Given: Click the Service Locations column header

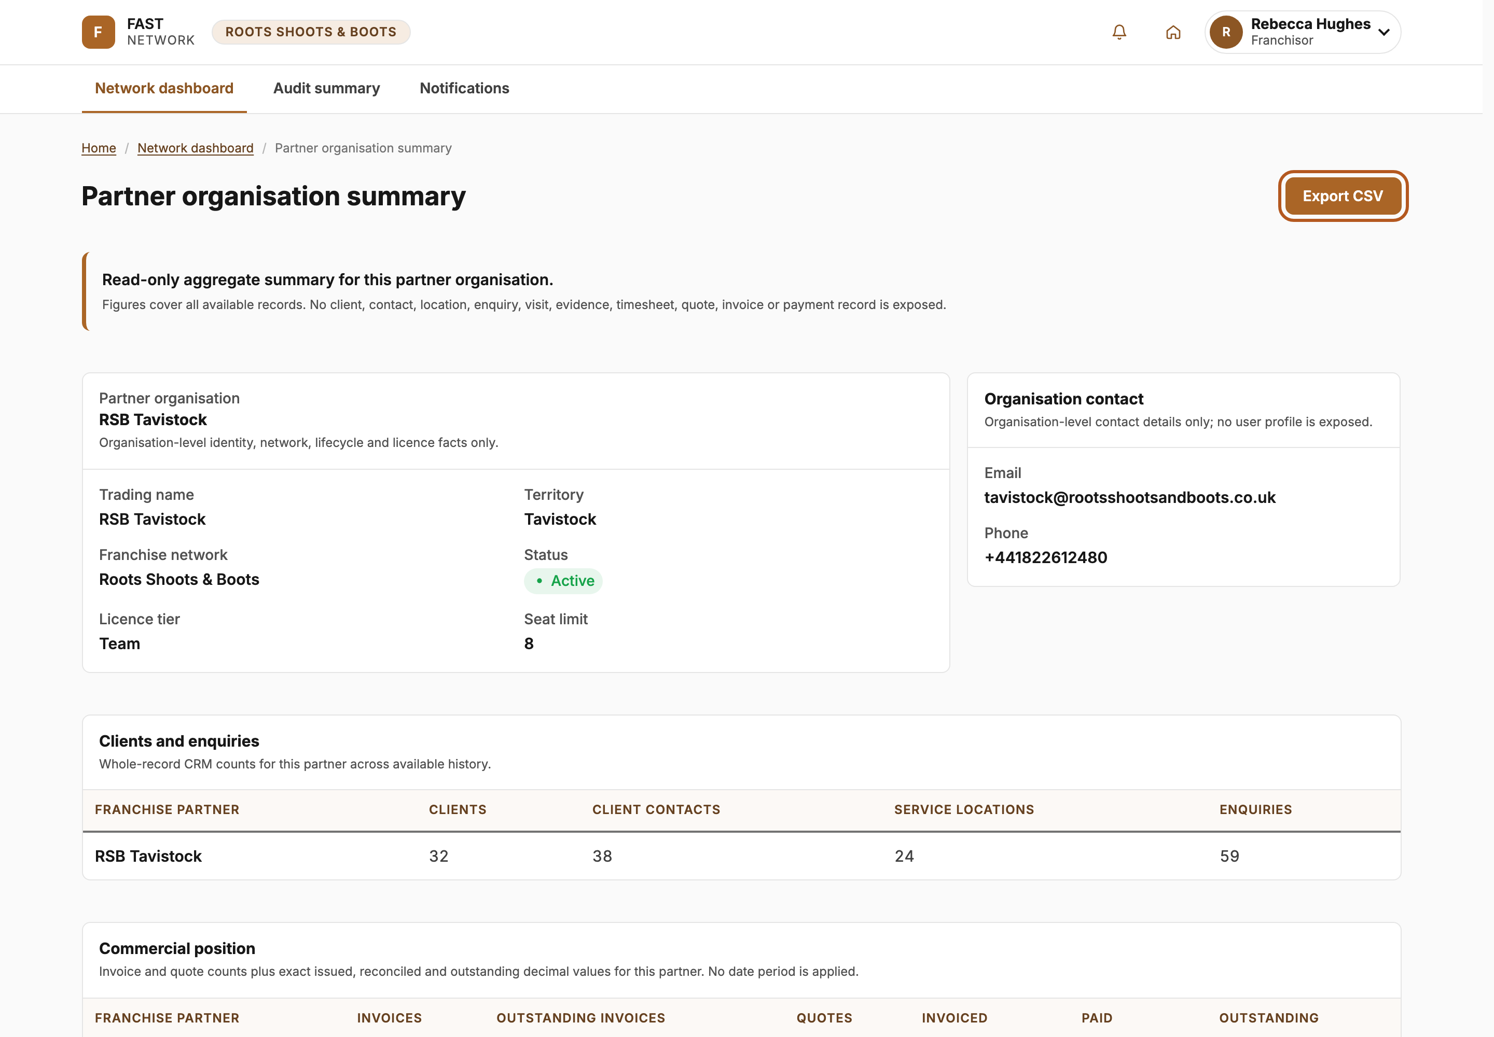Looking at the screenshot, I should pos(963,809).
